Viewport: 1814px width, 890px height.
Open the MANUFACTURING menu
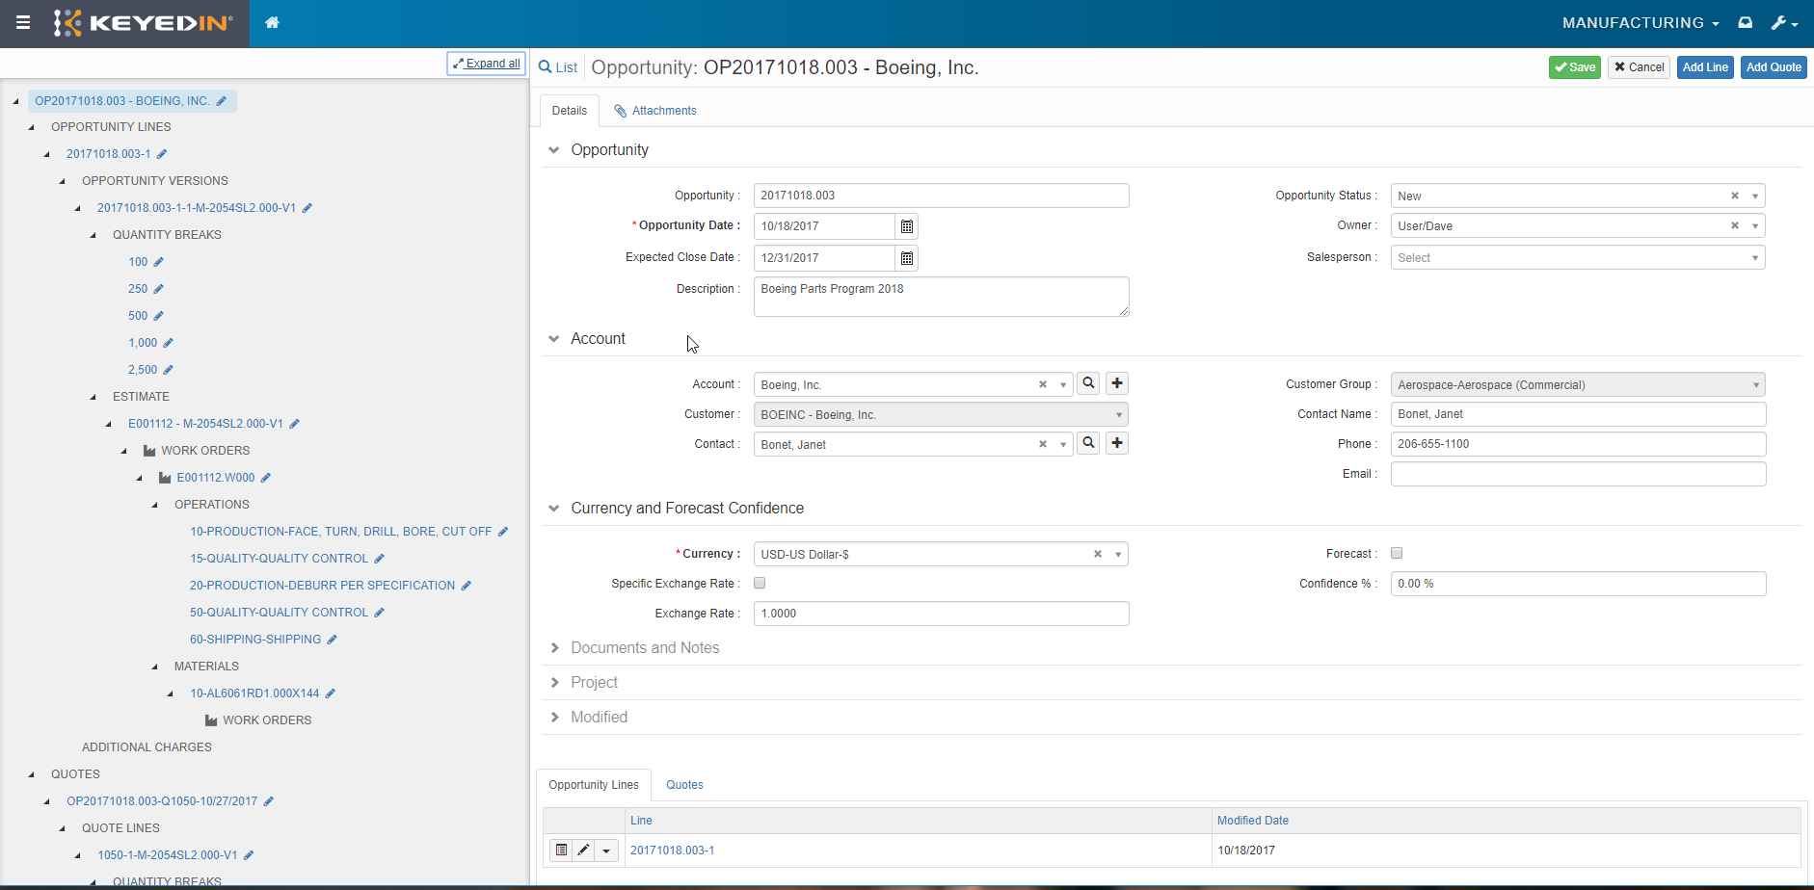(1640, 23)
